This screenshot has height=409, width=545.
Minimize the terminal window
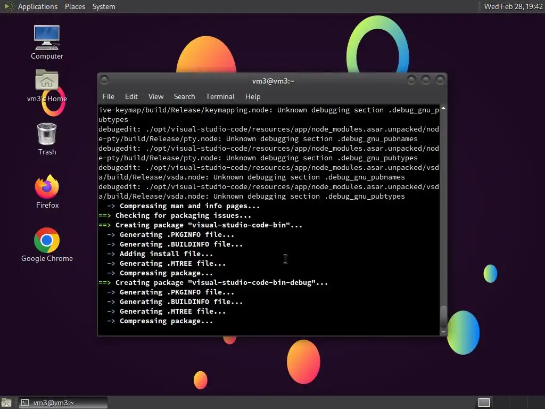411,80
